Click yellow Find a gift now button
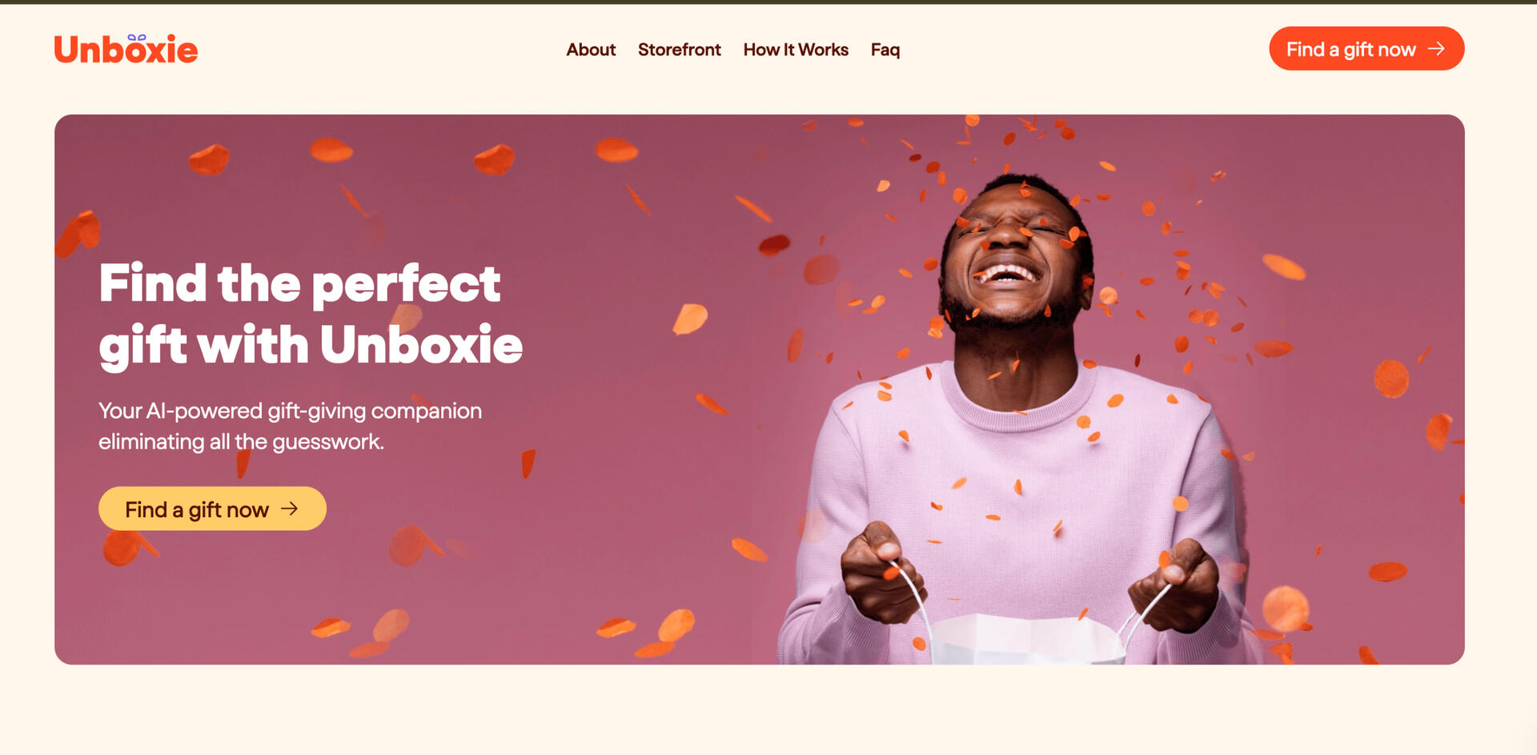This screenshot has width=1537, height=755. click(212, 508)
